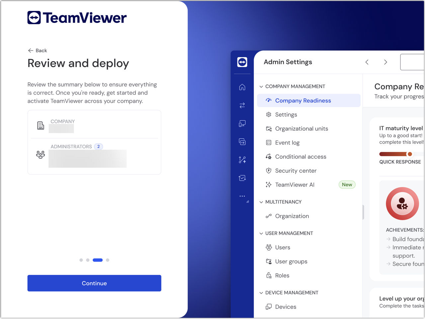Viewport: 425px width, 319px height.
Task: Click the previous arrow in Admin Settings header
Action: [367, 62]
